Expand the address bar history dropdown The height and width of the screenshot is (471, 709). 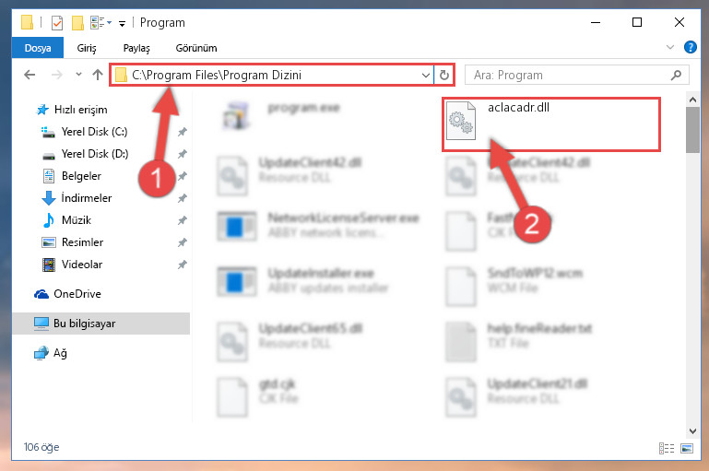425,75
